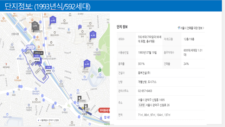225x127 pixels.
Task: Click the black subway train marker
Action: coord(86,106)
